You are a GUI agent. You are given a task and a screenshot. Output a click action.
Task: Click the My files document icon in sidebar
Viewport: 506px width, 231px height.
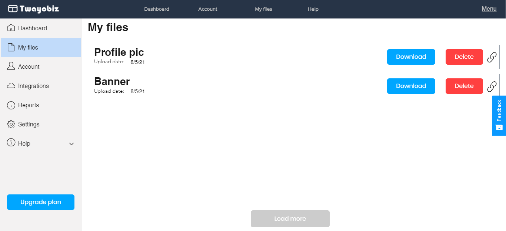11,47
